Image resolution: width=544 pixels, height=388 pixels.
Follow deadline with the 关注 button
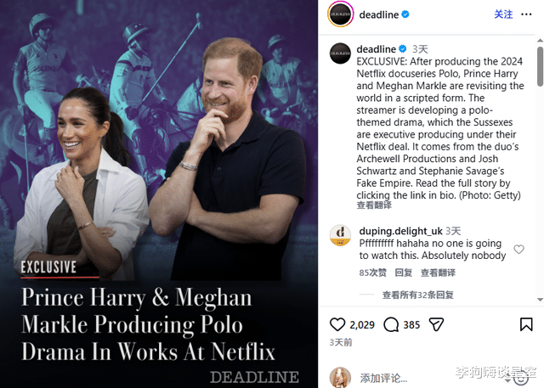click(503, 14)
